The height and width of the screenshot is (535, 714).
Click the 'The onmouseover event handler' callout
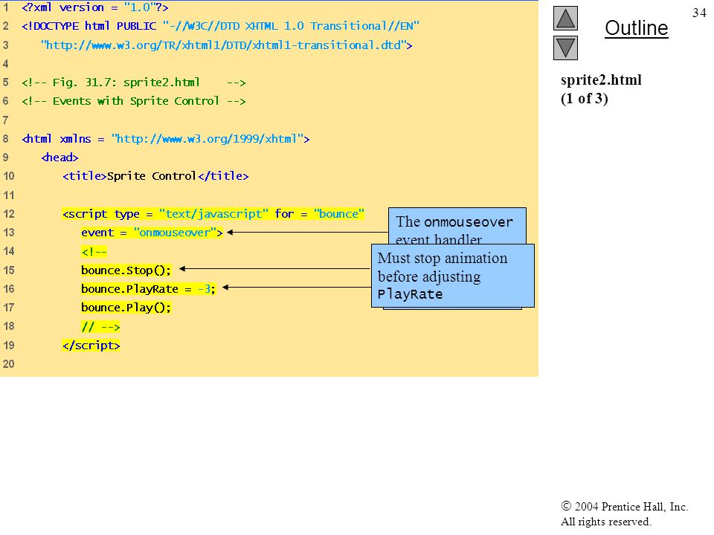tap(457, 226)
